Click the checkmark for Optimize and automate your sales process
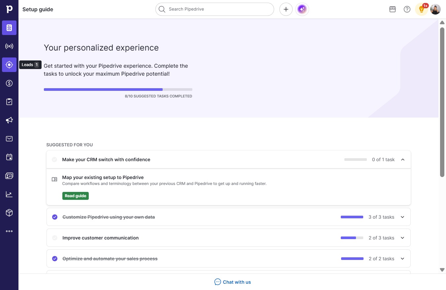This screenshot has height=290, width=446. (x=55, y=259)
